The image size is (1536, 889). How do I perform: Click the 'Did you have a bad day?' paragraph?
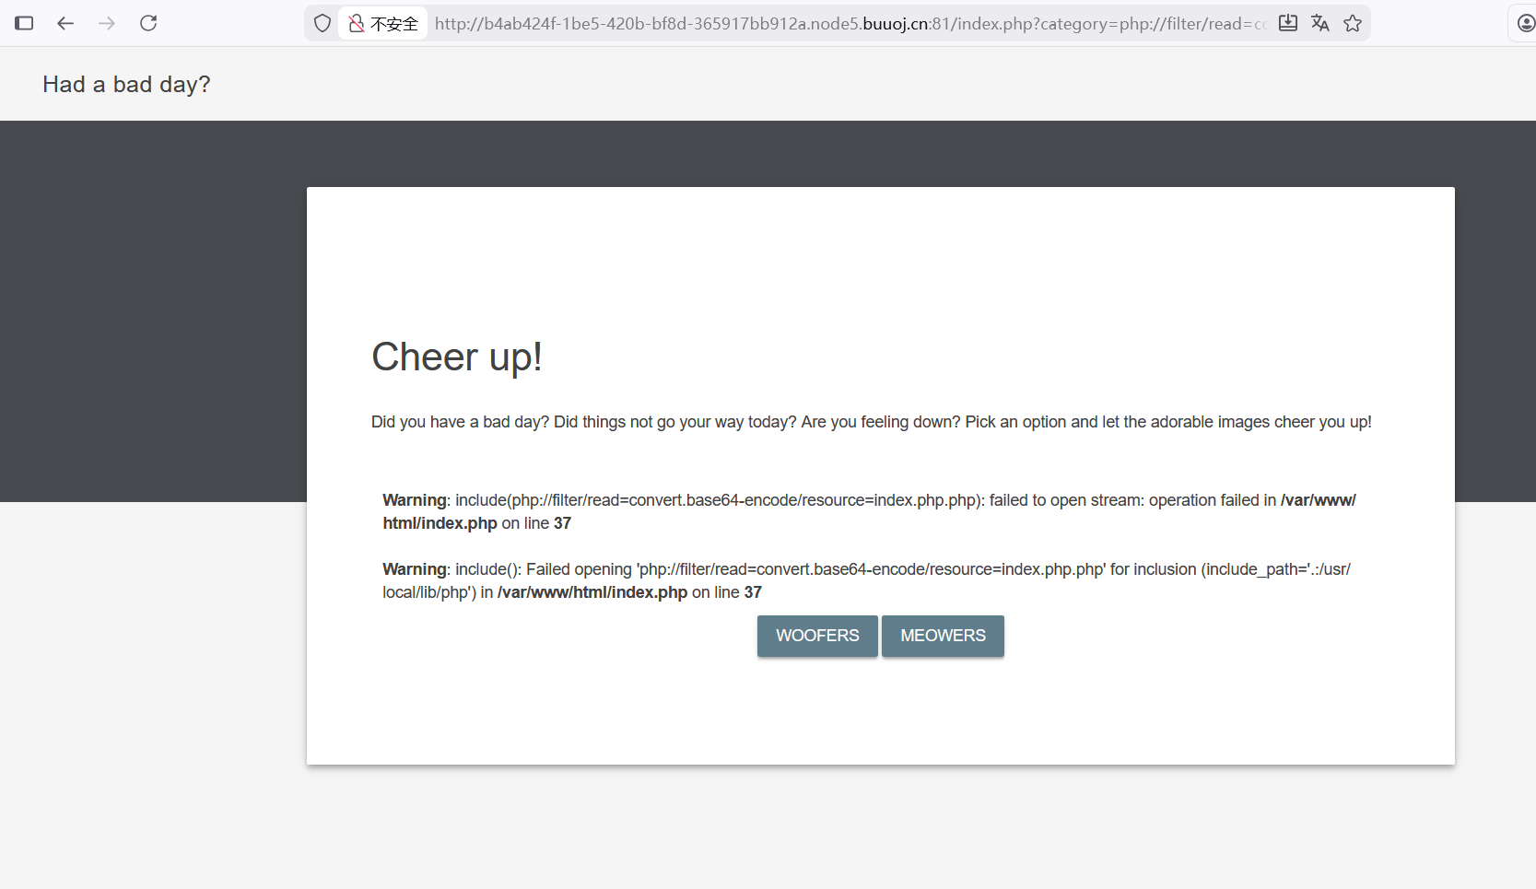(x=871, y=422)
